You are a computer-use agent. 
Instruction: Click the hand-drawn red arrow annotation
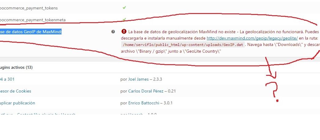(270, 68)
